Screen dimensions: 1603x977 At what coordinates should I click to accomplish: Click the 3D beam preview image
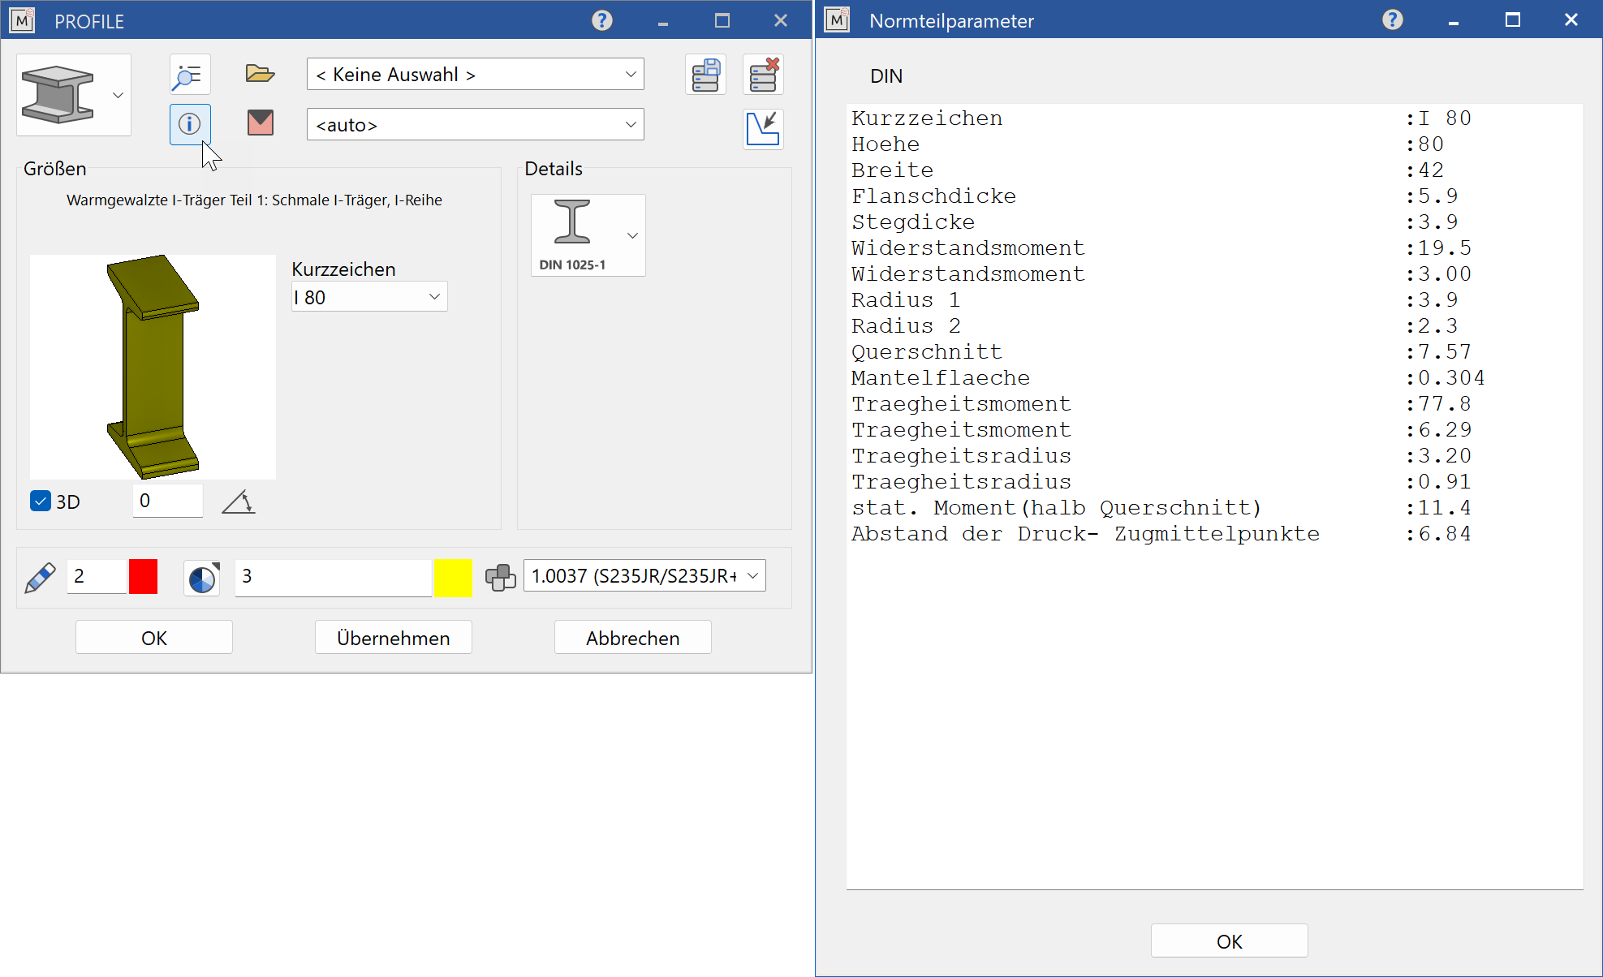(153, 367)
